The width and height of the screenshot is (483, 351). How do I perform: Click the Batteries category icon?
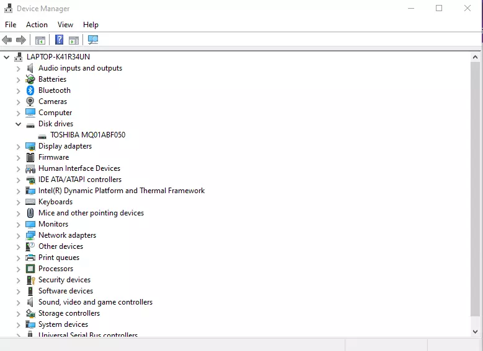pos(30,79)
